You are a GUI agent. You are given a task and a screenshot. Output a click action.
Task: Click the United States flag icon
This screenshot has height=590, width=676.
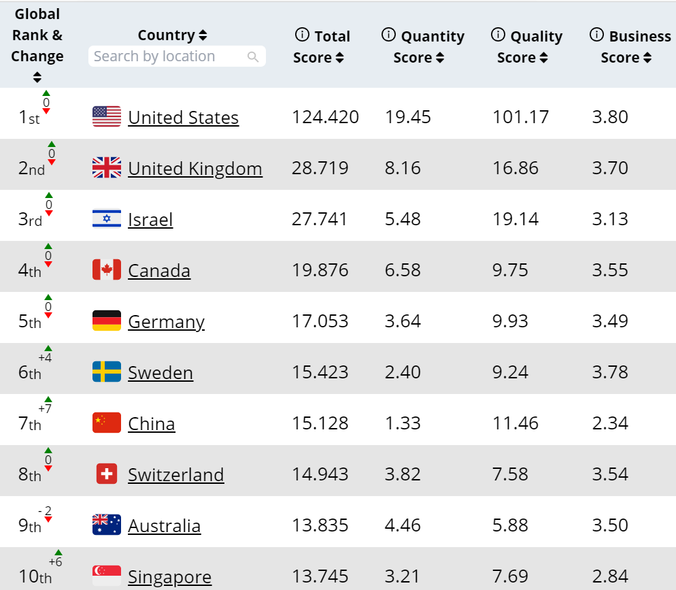point(107,116)
